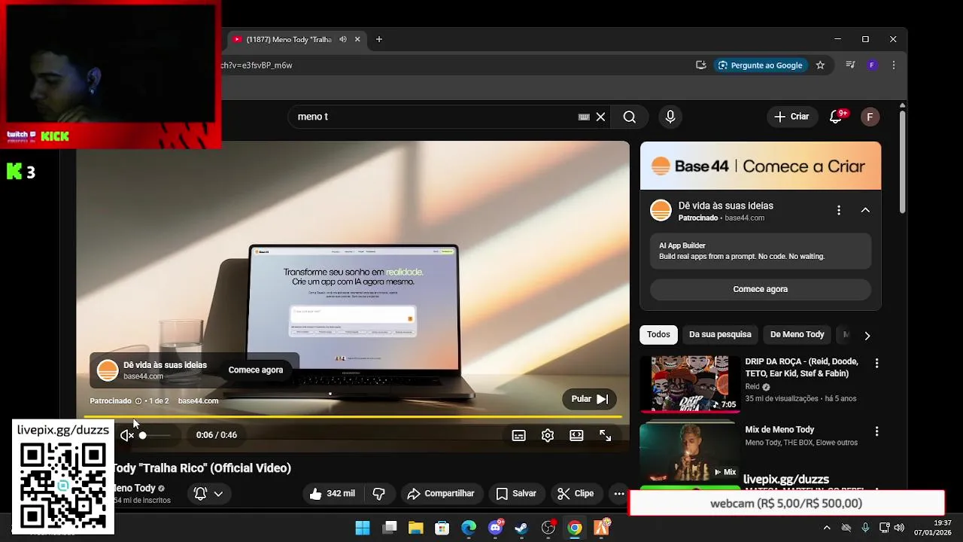
Task: Open options for Mix de Meno Tody
Action: coord(876,431)
